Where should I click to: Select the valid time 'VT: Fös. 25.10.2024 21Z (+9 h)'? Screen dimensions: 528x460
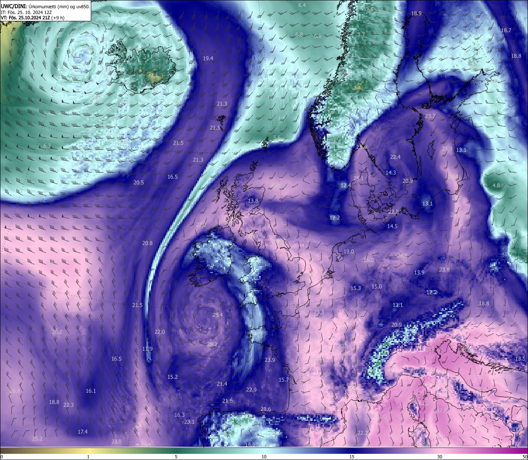pyautogui.click(x=33, y=18)
